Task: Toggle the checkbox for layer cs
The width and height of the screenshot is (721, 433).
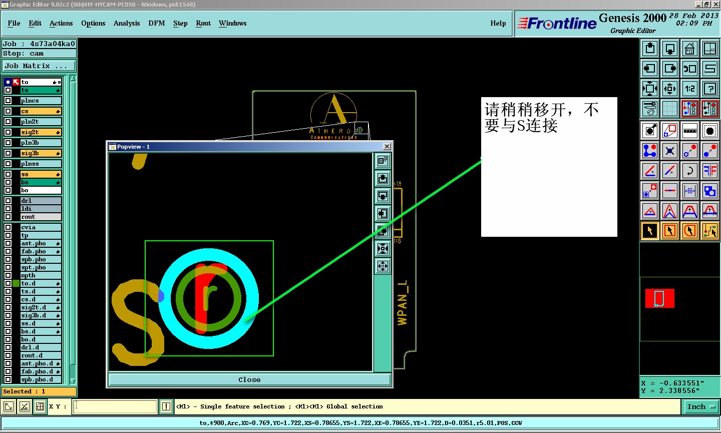Action: (8, 111)
